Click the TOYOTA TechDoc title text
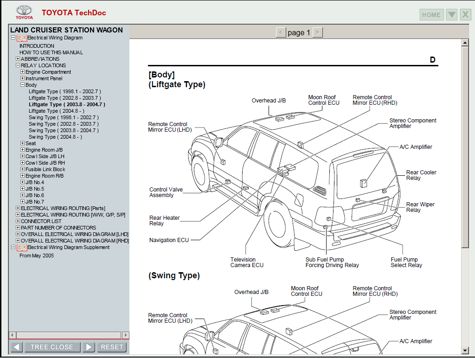 [x=74, y=13]
